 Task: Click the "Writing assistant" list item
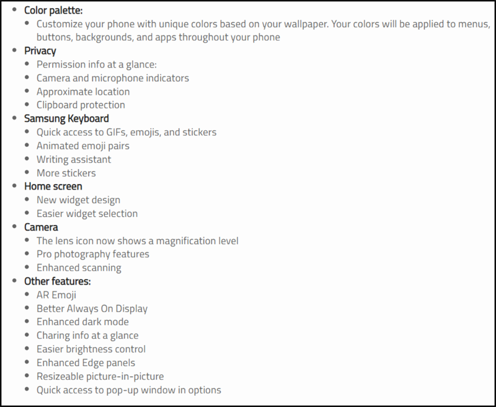(75, 159)
